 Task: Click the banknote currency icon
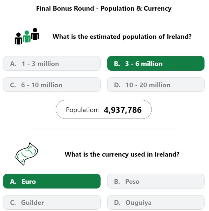click(27, 154)
